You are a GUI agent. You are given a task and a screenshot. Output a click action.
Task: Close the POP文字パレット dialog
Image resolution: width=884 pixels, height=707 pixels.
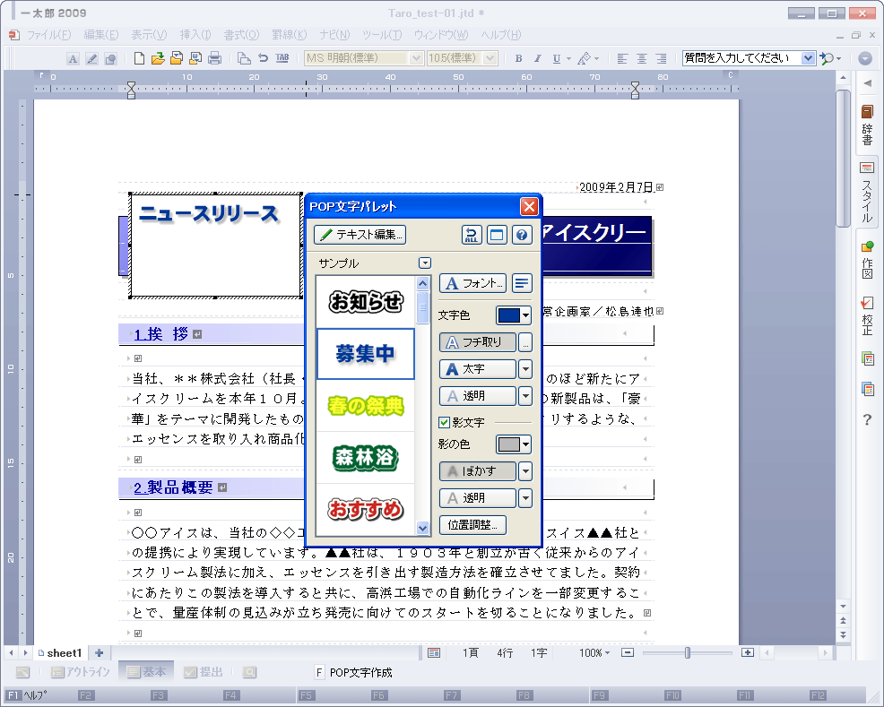tap(529, 207)
